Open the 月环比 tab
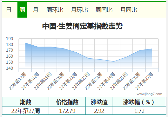168x117 pixels. [79, 10]
